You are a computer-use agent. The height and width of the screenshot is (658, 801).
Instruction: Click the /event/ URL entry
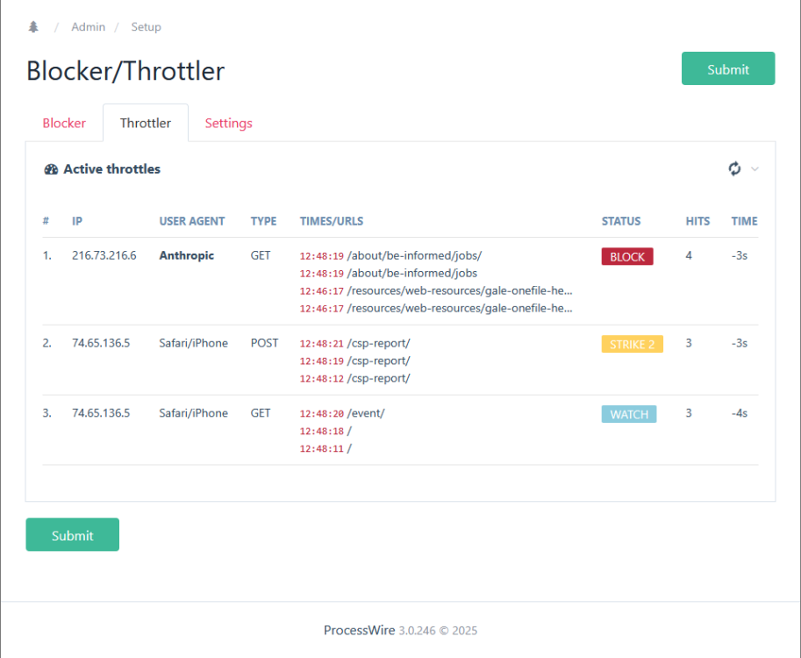(366, 413)
